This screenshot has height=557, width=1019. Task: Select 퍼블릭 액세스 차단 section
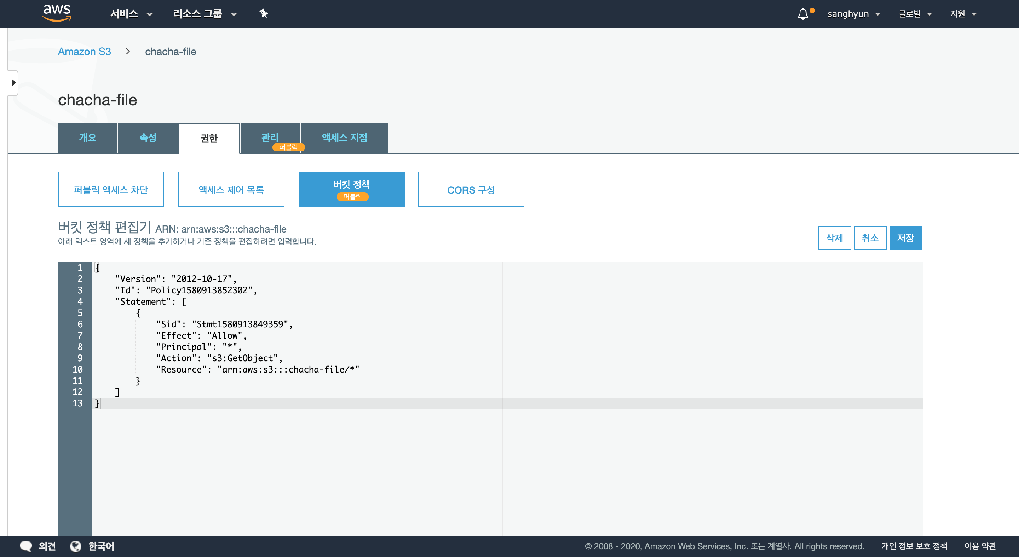[111, 190]
